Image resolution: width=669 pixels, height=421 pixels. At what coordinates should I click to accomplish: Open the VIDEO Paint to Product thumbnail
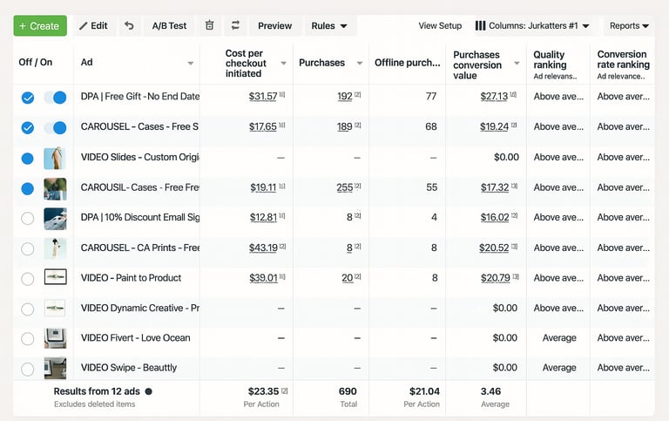[x=55, y=277]
